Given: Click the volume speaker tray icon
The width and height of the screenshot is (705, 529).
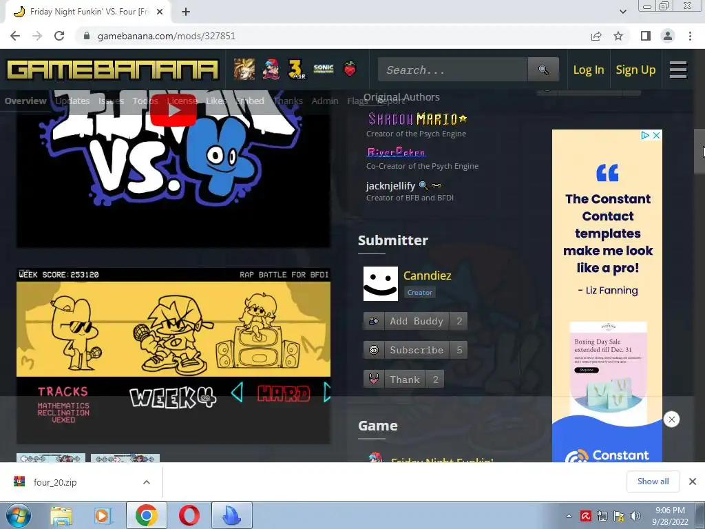Looking at the screenshot, I should point(635,516).
